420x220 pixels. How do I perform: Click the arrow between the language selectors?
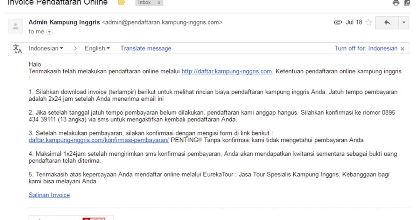tap(75, 49)
